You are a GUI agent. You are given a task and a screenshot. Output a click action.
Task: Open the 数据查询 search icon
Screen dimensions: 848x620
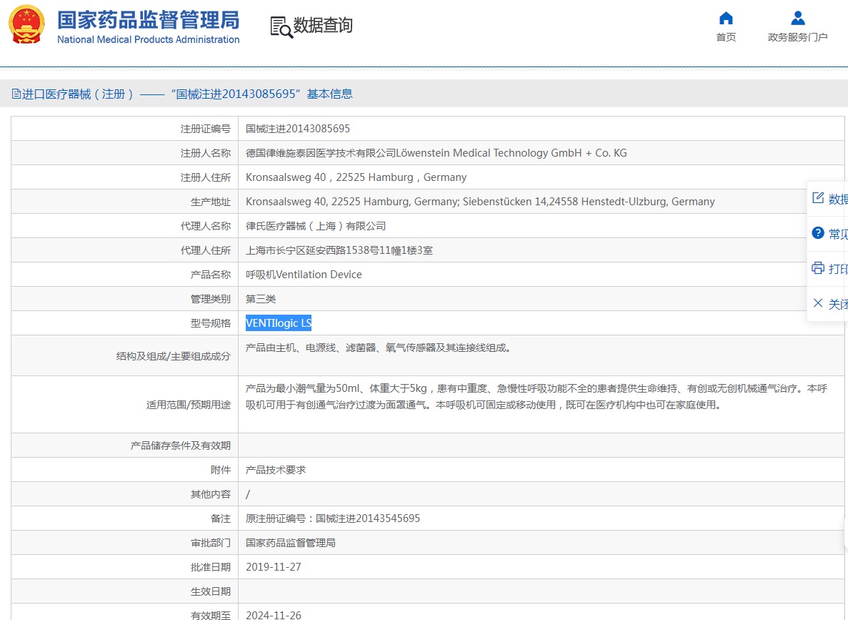(x=281, y=27)
